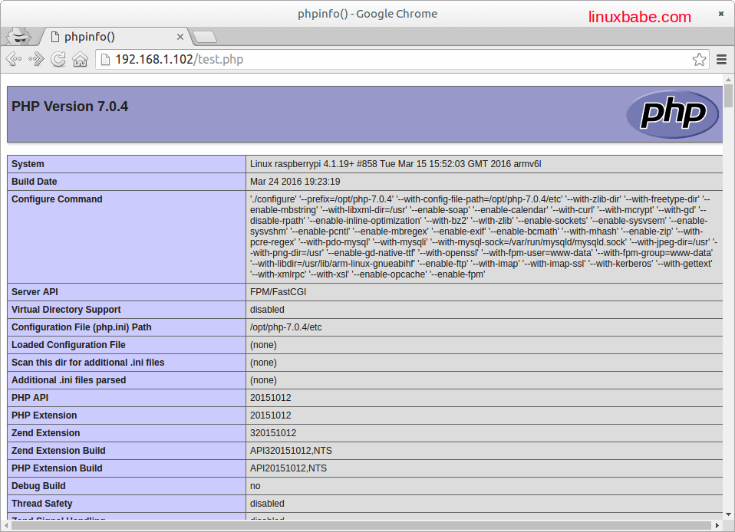735x532 pixels.
Task: Close the phpinfo() tab
Action: (x=181, y=36)
